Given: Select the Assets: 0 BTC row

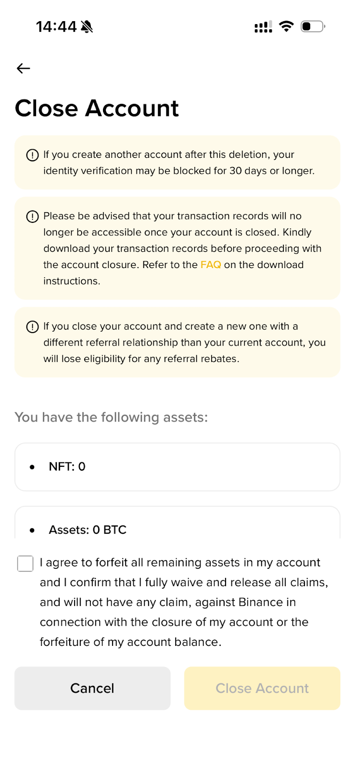Looking at the screenshot, I should 177,529.
